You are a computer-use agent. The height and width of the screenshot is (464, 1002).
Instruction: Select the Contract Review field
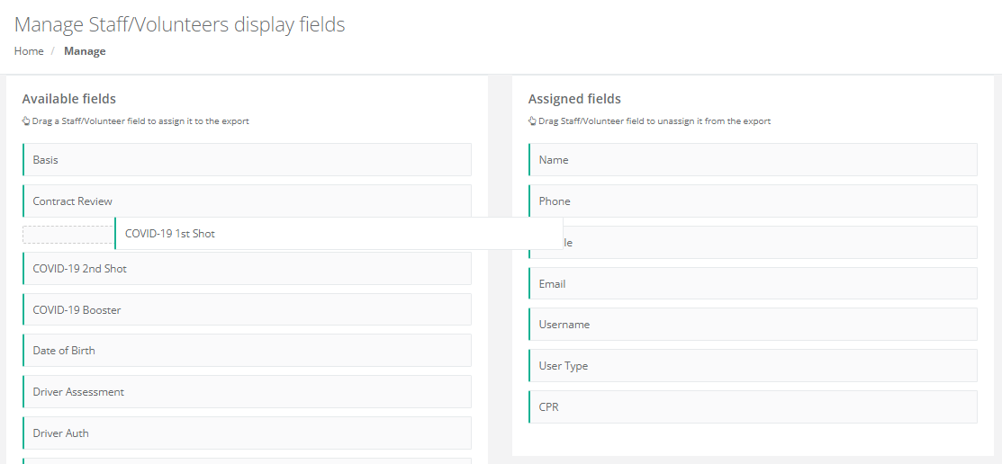(247, 201)
